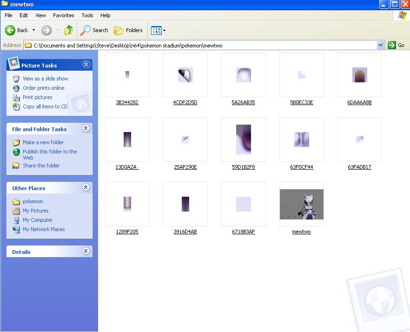Select the 59D1B2F8 texture thumbnail
The width and height of the screenshot is (410, 332).
[244, 139]
